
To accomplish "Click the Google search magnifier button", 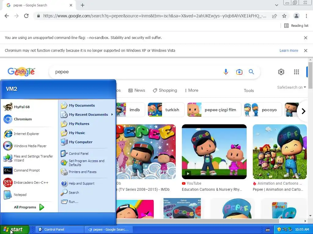I will point(251,72).
